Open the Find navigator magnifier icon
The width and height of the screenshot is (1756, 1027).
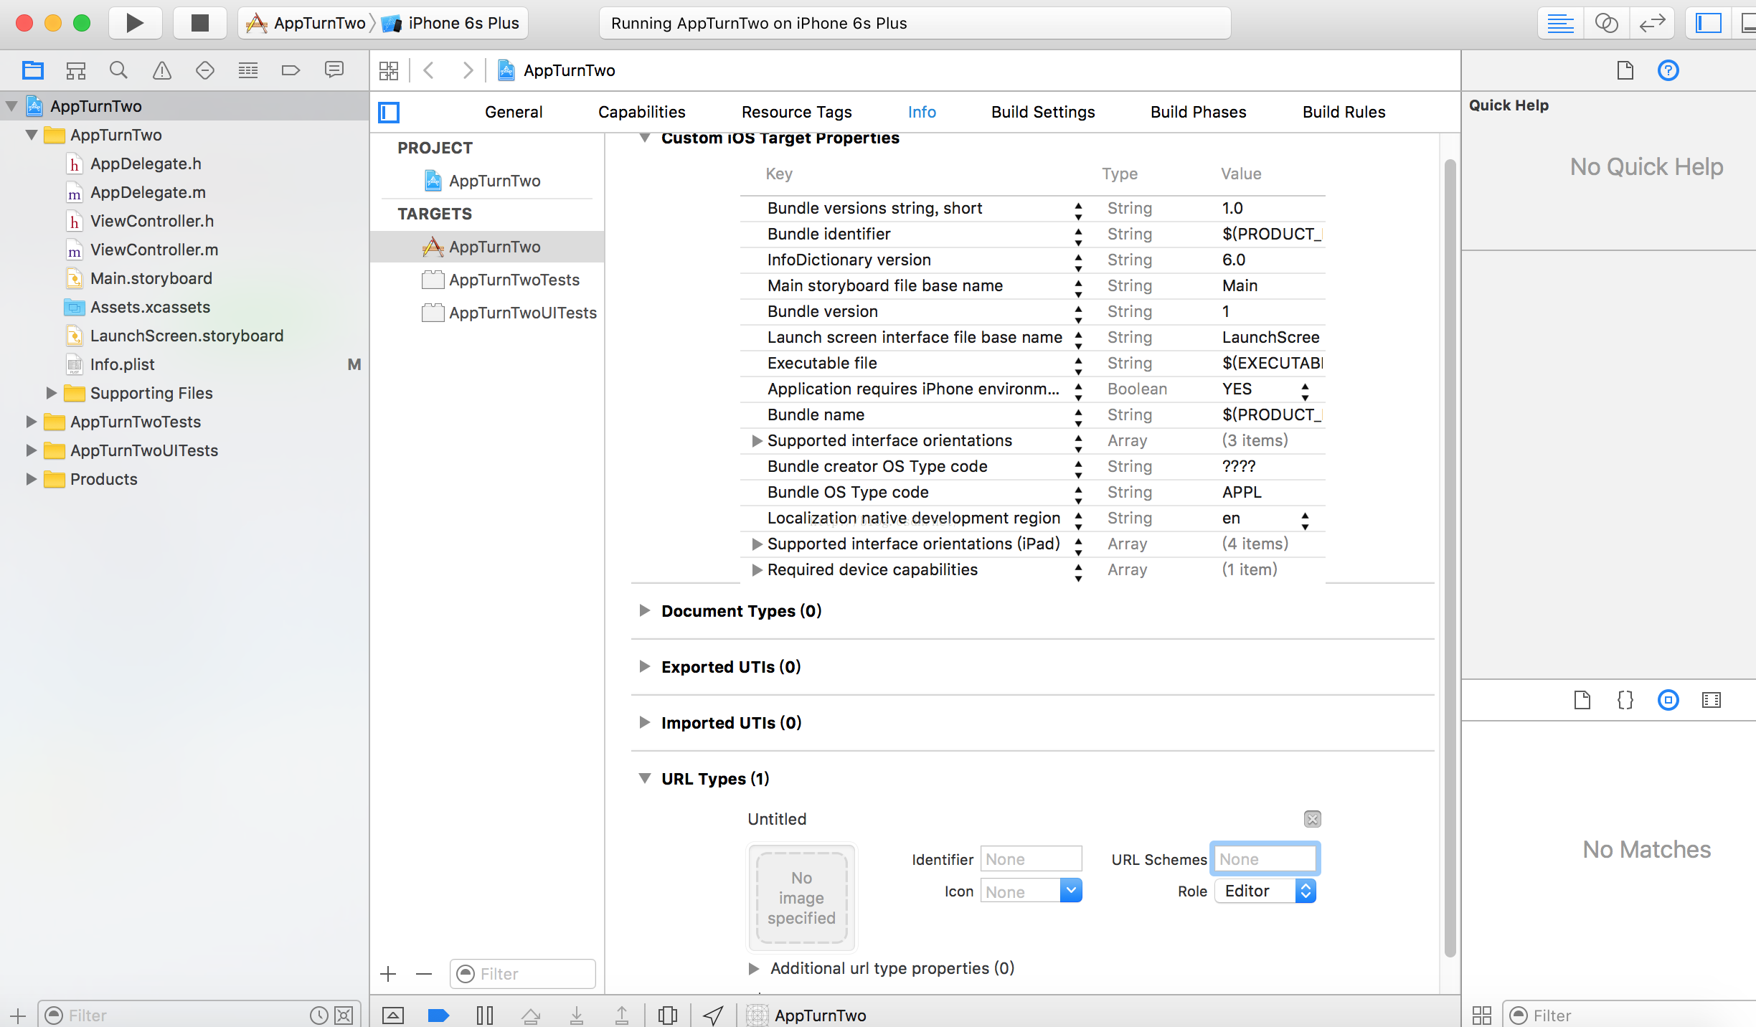click(x=118, y=70)
